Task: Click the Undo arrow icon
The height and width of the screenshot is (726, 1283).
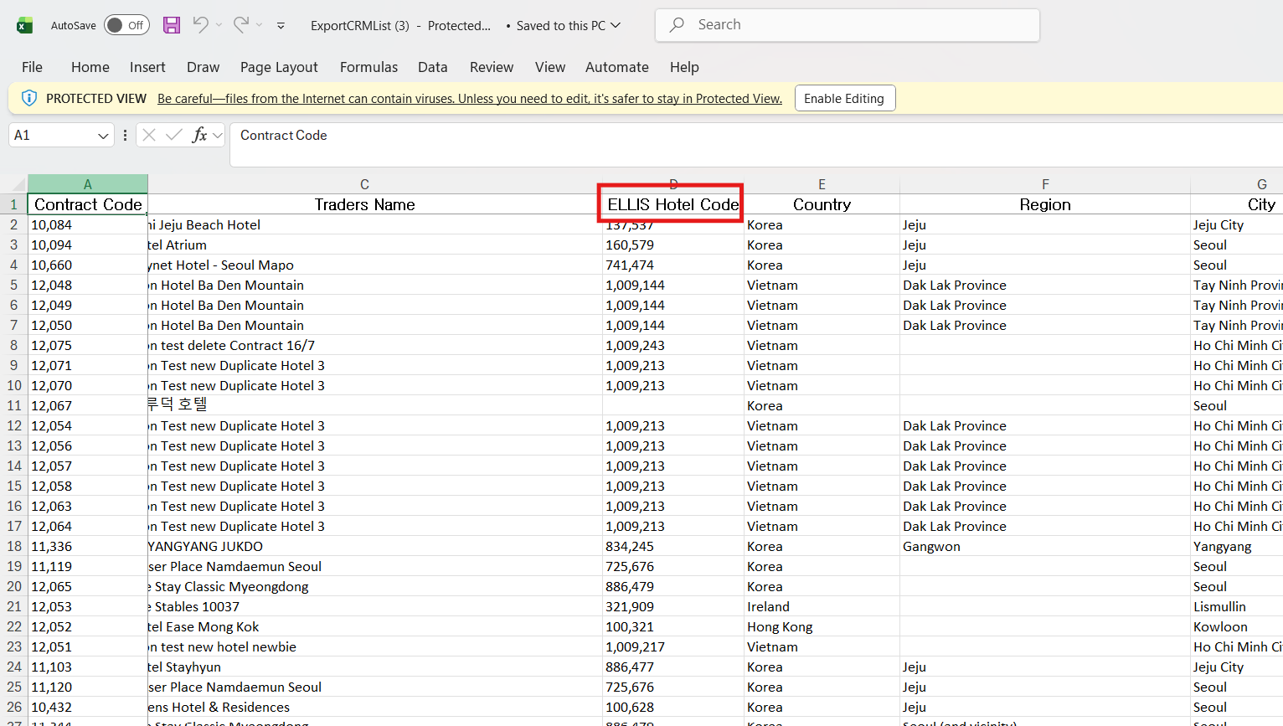Action: point(200,25)
